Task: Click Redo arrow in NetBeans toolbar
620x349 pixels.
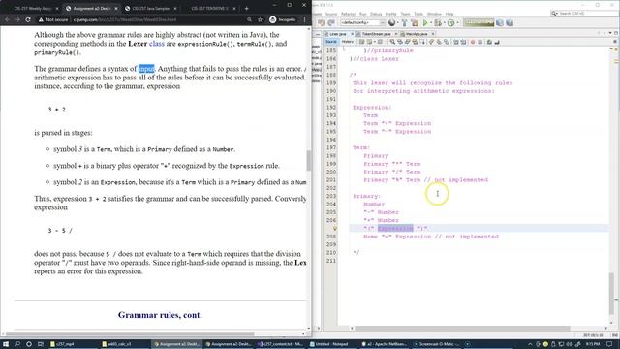Action: (331, 23)
